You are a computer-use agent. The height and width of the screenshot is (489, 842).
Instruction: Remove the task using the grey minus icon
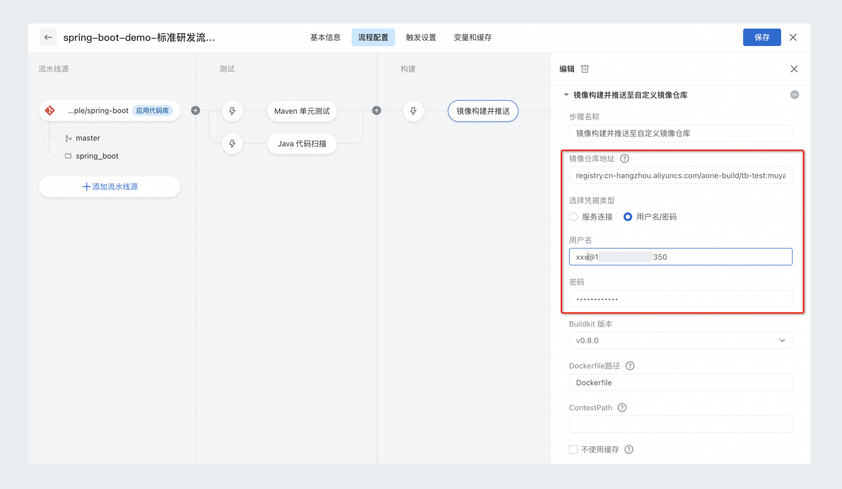point(794,95)
